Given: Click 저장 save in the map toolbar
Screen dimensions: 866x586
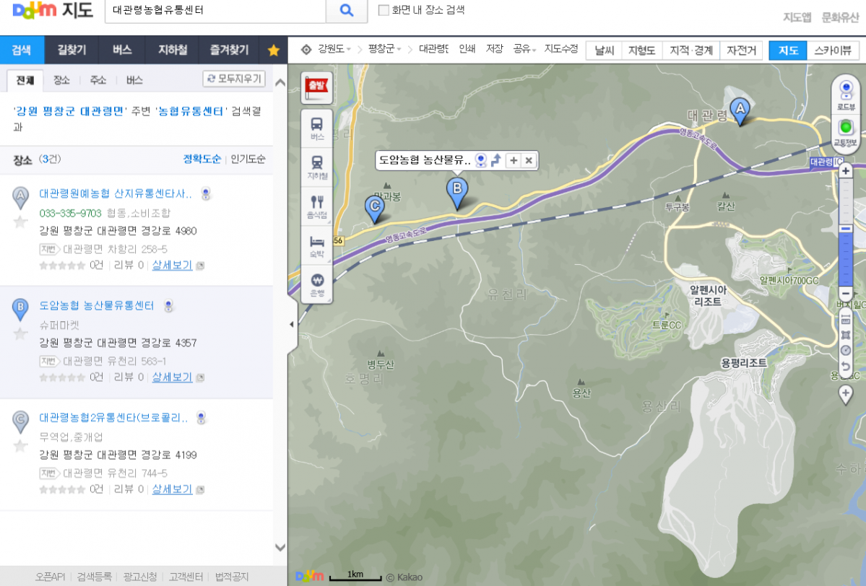Looking at the screenshot, I should [494, 49].
